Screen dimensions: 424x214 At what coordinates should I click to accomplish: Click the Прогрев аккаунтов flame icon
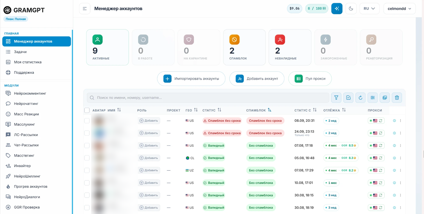point(8,187)
